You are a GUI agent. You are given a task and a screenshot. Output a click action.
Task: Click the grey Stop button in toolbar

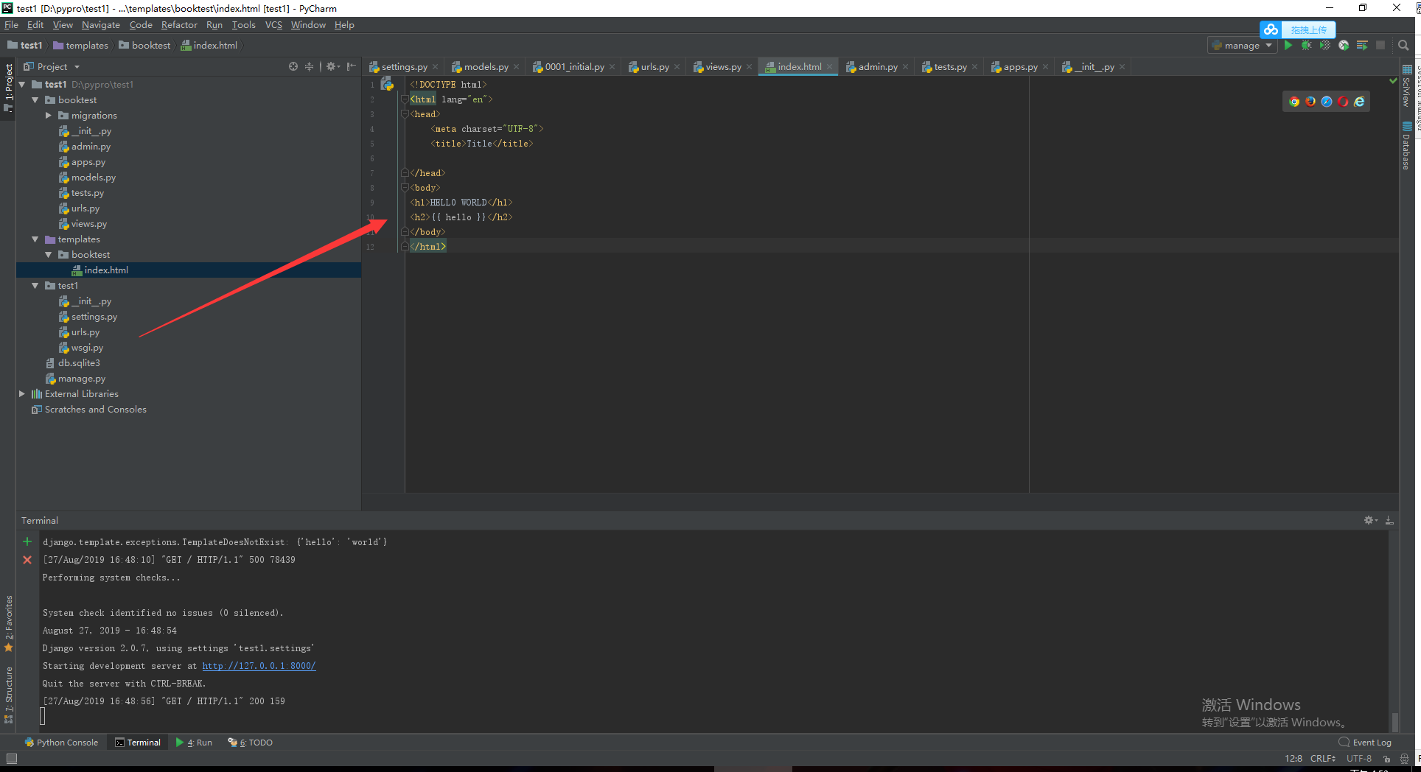click(x=1380, y=45)
